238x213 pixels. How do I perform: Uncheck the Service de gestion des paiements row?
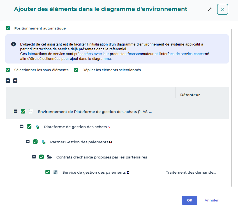click(48, 172)
